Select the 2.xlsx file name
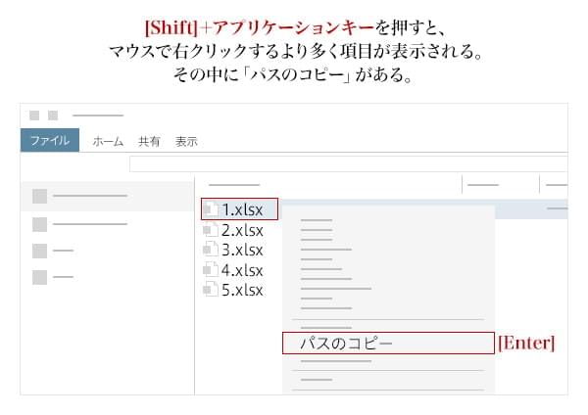 (242, 230)
